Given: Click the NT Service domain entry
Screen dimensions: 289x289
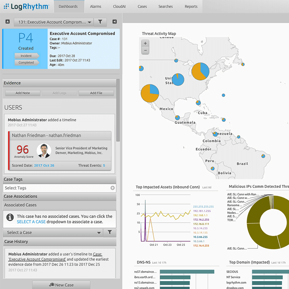Looking at the screenshot, I should [233, 277].
